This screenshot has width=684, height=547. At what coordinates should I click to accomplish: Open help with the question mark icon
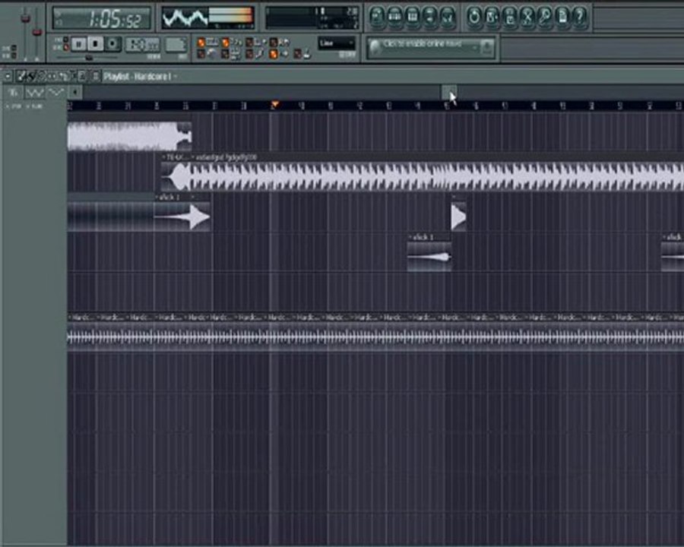click(580, 17)
